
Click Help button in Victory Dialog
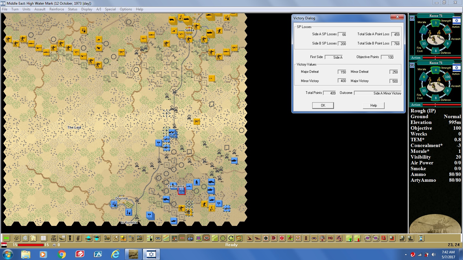coord(374,105)
